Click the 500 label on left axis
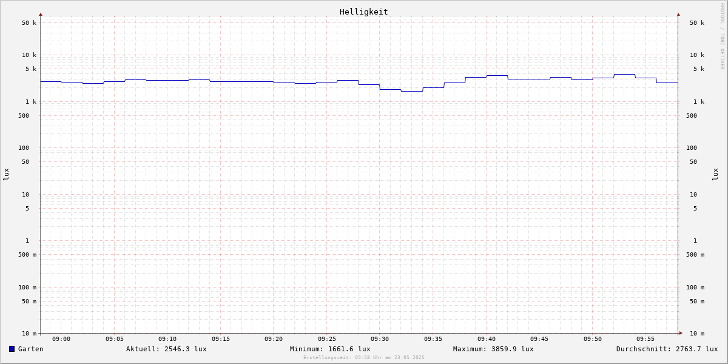This screenshot has height=364, width=728. pyautogui.click(x=24, y=116)
